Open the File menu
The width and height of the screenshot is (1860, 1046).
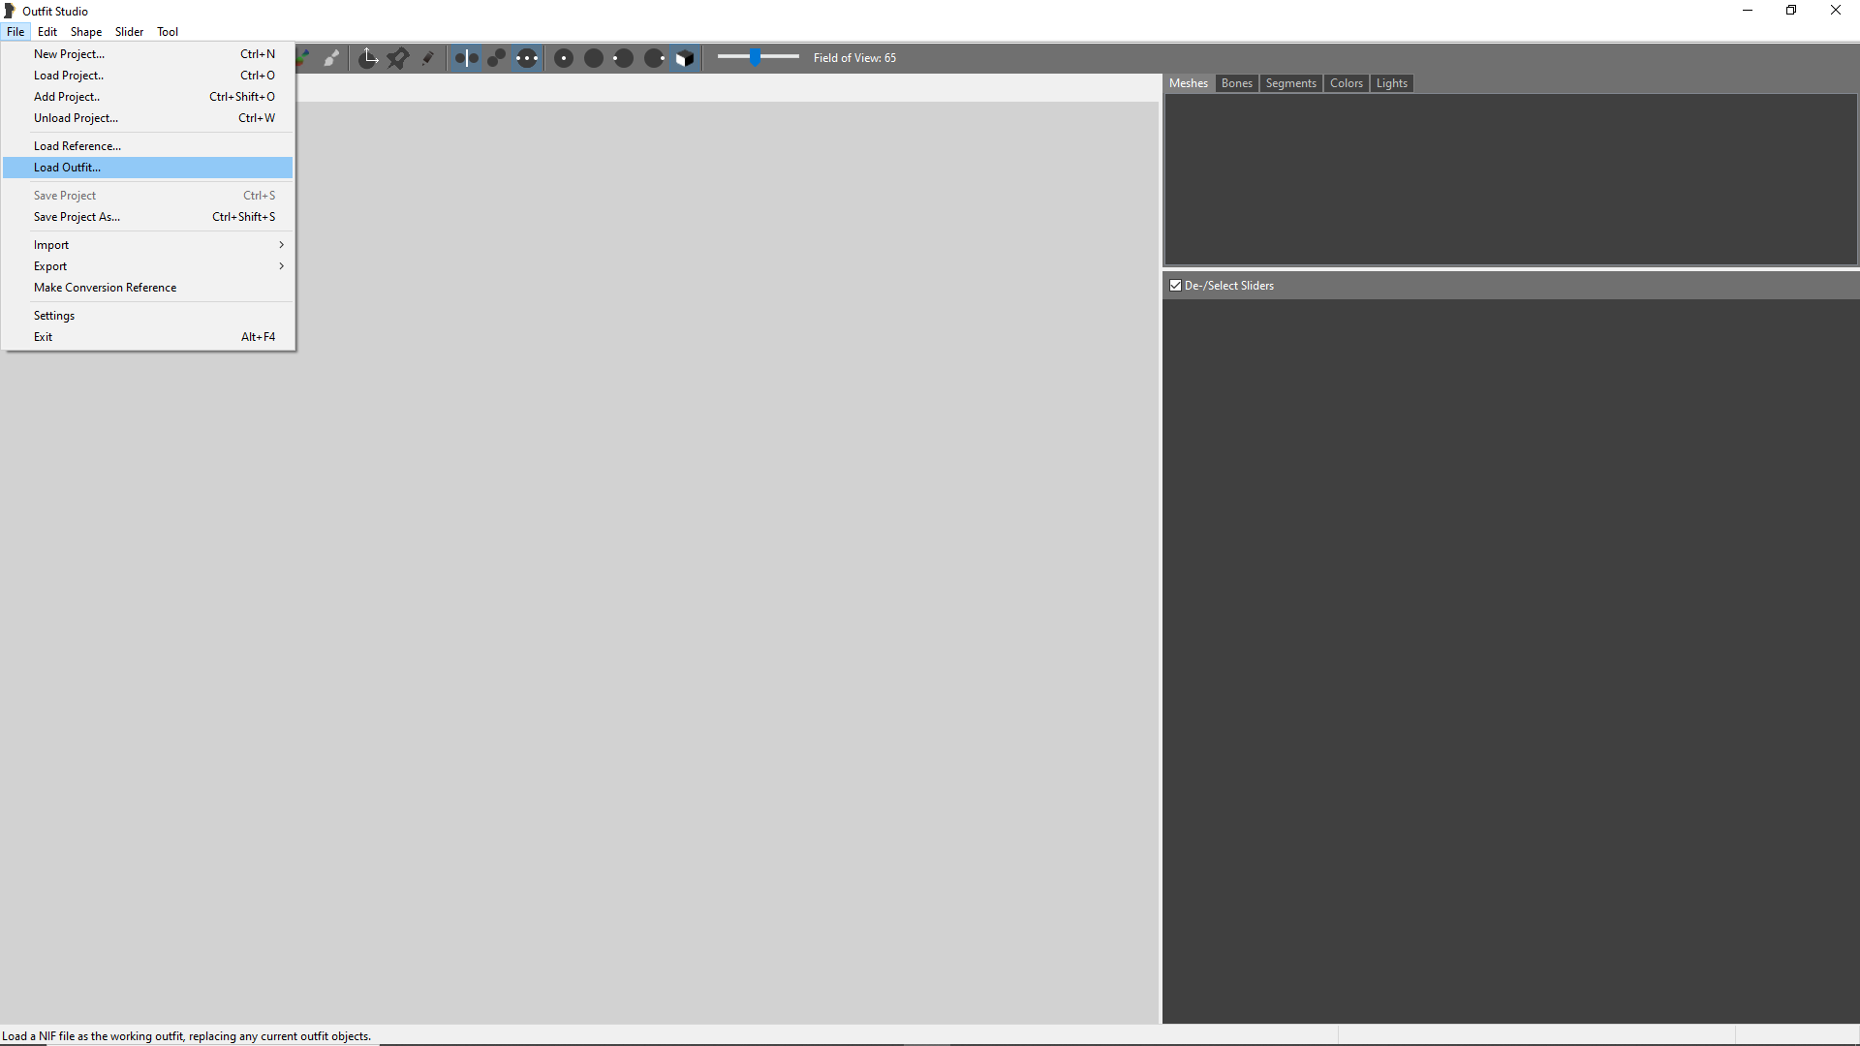click(15, 32)
